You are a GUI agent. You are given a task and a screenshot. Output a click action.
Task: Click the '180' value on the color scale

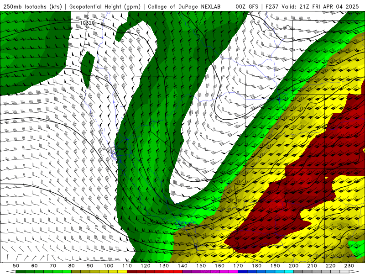click(256, 266)
